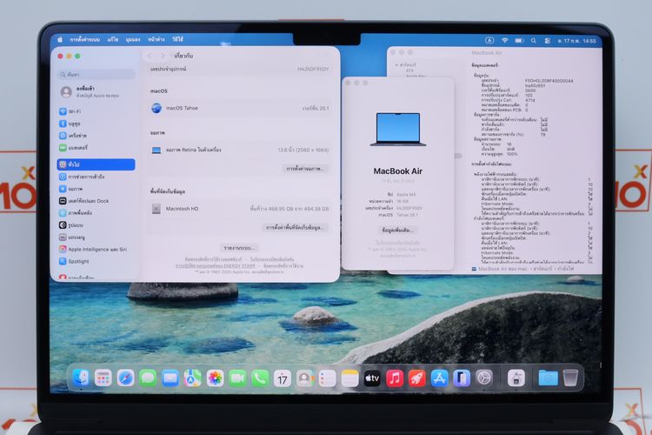652x435 pixels.
Task: Open Notes from the Dock
Action: 349,378
